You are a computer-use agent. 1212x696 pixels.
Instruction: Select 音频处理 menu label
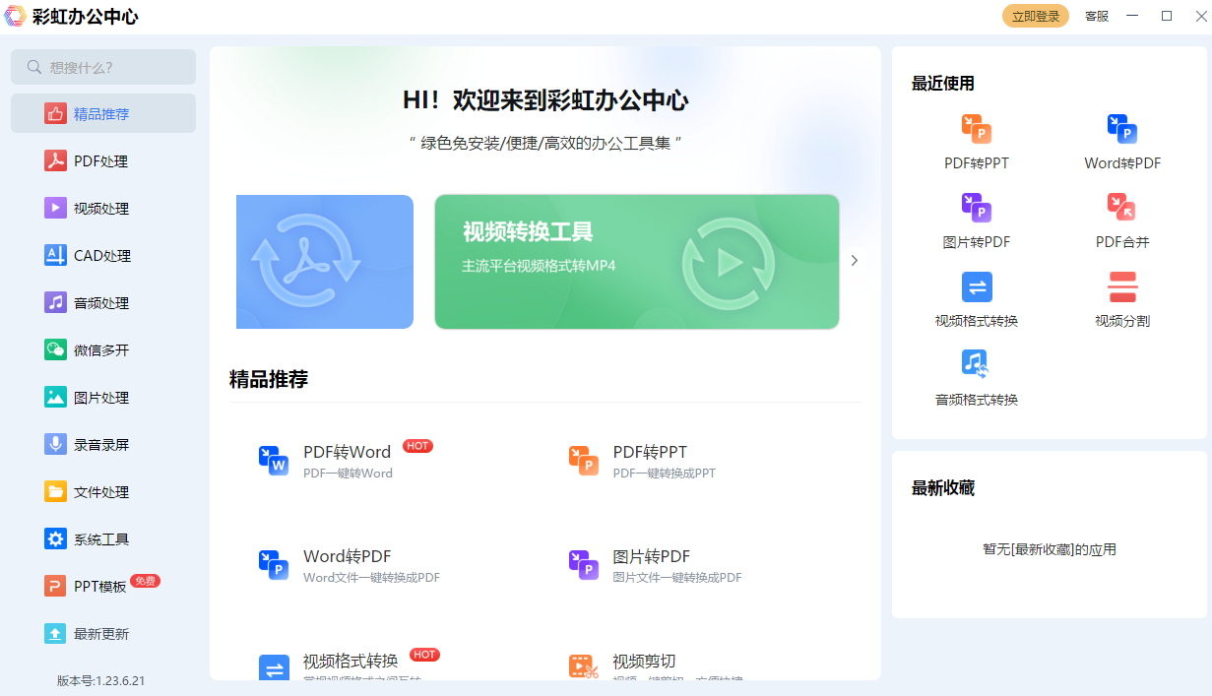click(x=101, y=303)
